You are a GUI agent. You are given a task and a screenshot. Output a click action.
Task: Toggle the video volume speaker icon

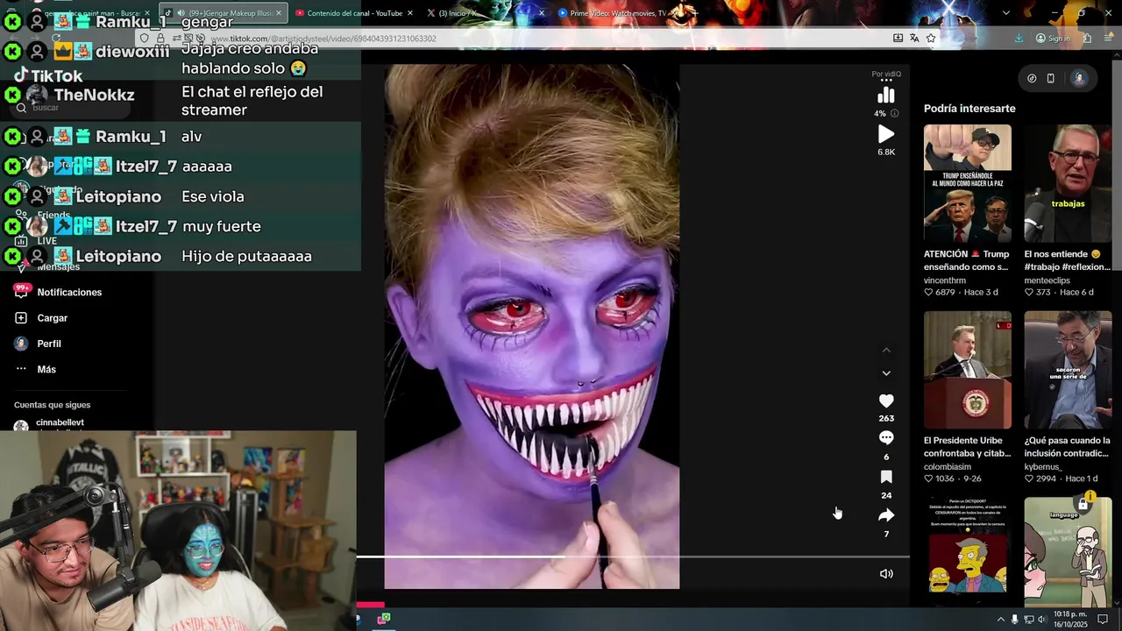tap(886, 574)
